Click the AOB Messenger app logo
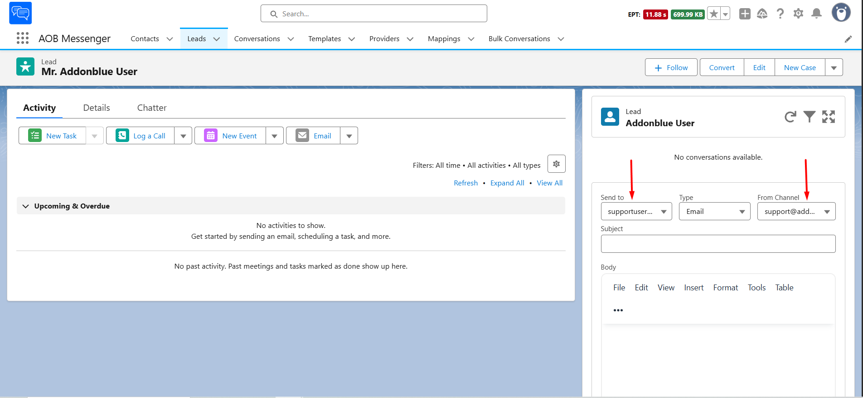 tap(20, 13)
